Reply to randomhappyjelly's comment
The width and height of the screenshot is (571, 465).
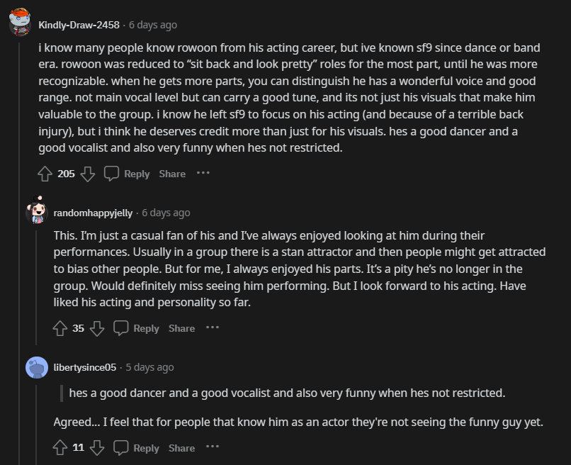click(x=137, y=328)
